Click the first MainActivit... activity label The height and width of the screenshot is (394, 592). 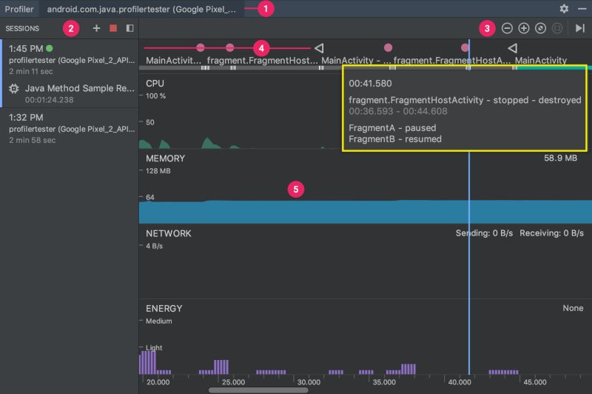(173, 61)
